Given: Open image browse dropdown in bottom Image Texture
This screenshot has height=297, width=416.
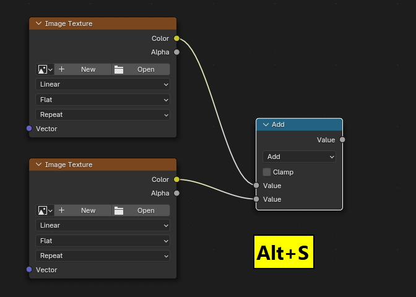Looking at the screenshot, I should (x=45, y=210).
